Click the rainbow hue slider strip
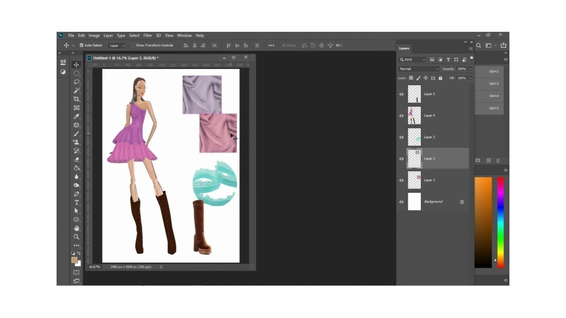The image size is (566, 318). click(501, 222)
